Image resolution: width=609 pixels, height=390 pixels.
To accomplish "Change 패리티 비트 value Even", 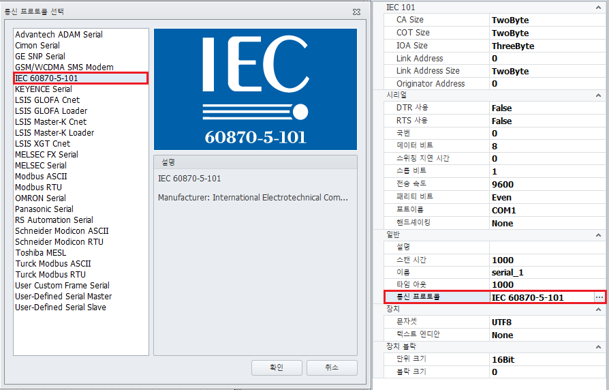I will pyautogui.click(x=547, y=197).
